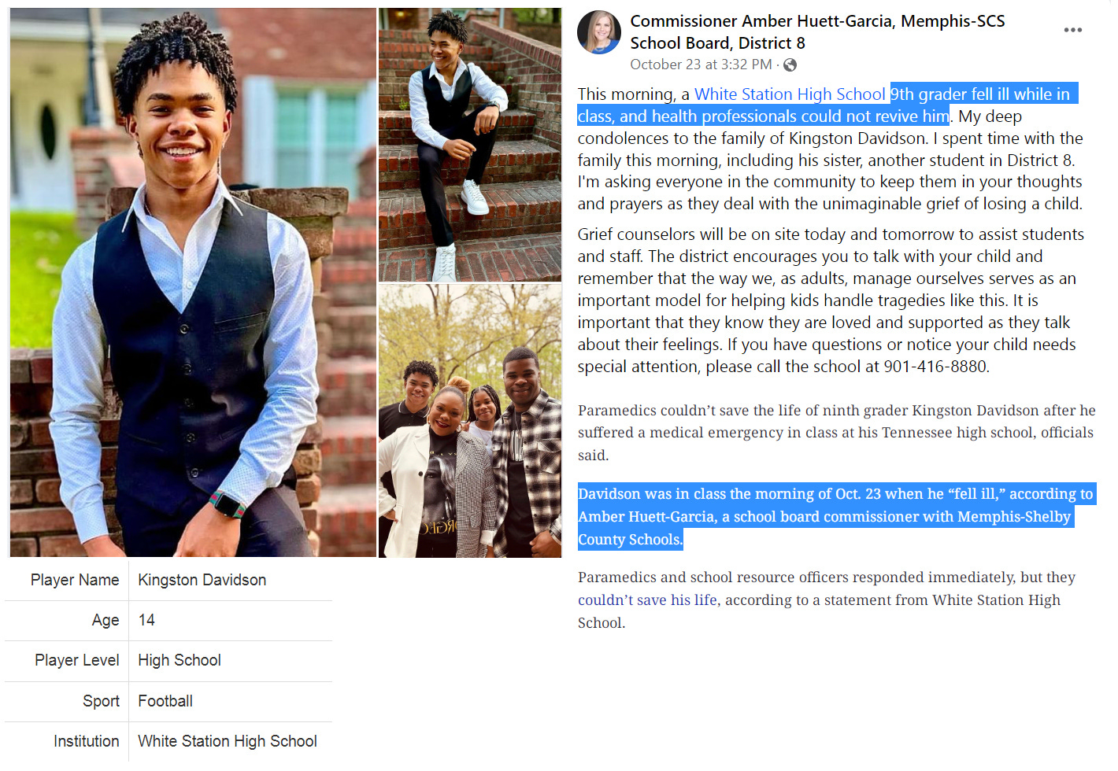The width and height of the screenshot is (1118, 771).
Task: Click the October 23 at 3:32 PM timestamp
Action: point(701,65)
